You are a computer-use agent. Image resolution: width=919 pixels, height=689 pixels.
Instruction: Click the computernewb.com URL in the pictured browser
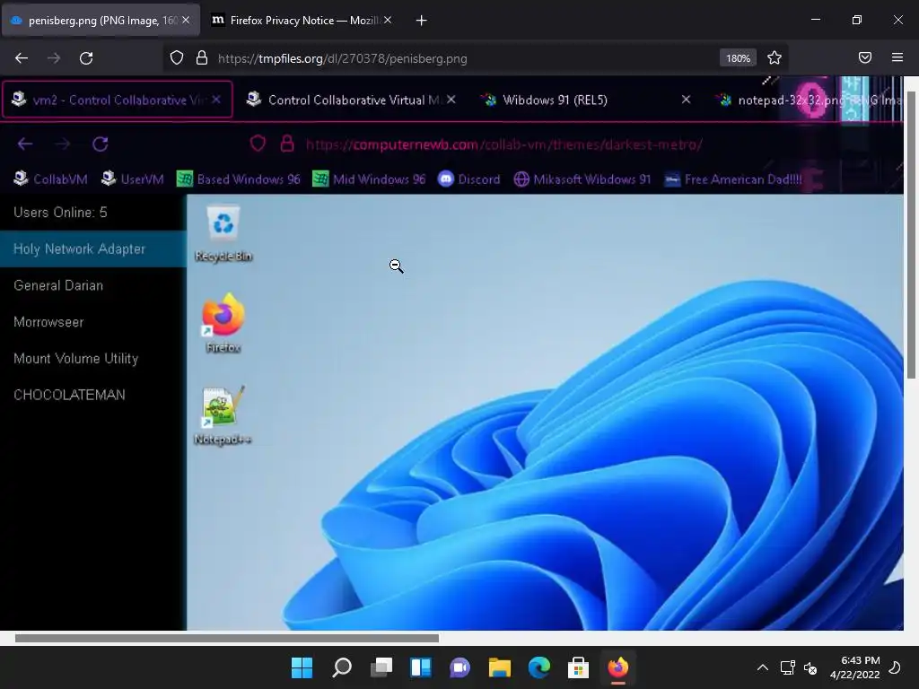[x=504, y=144]
